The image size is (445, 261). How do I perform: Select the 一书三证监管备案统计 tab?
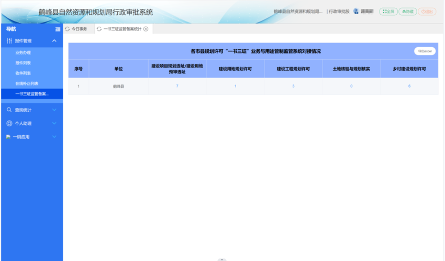click(x=123, y=29)
